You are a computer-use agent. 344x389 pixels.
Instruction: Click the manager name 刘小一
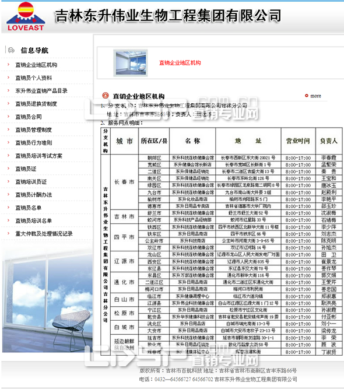(x=329, y=324)
